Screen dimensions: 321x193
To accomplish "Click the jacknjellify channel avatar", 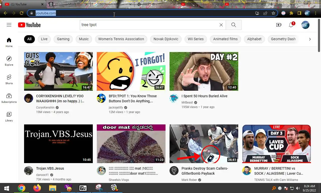I will tap(101, 98).
